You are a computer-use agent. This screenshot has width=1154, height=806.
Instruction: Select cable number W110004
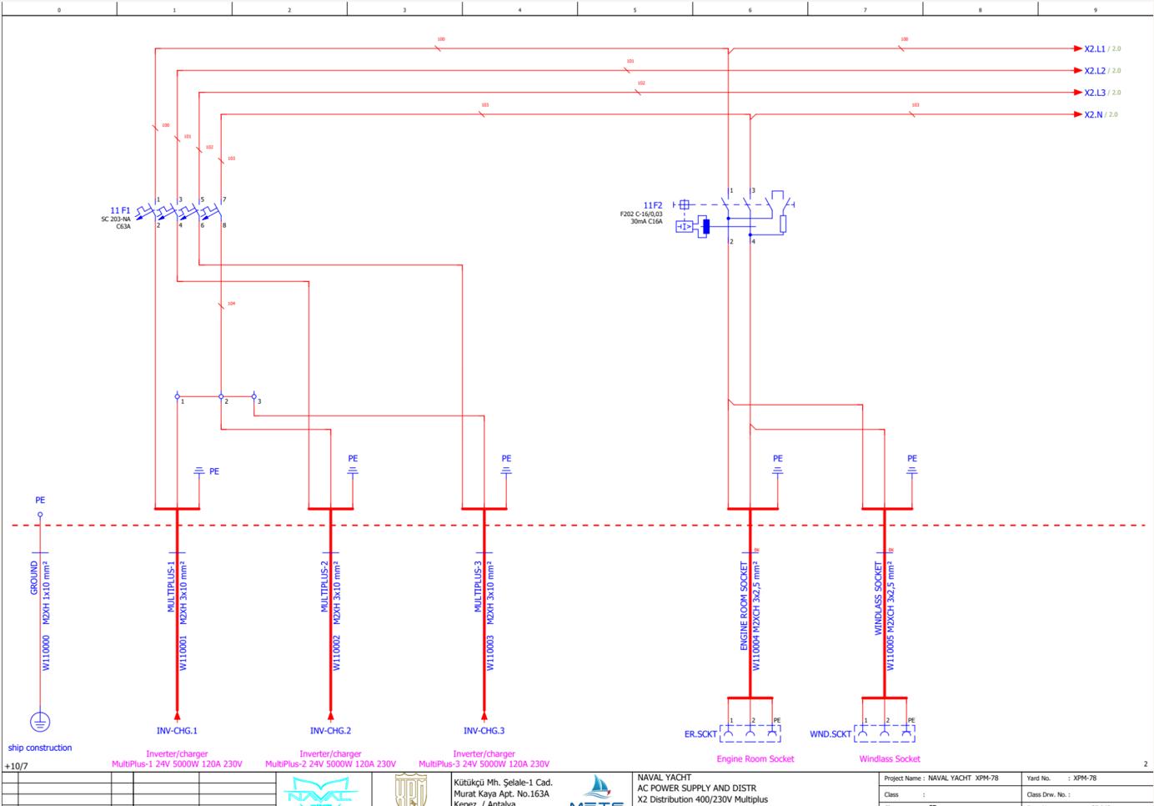coord(756,652)
